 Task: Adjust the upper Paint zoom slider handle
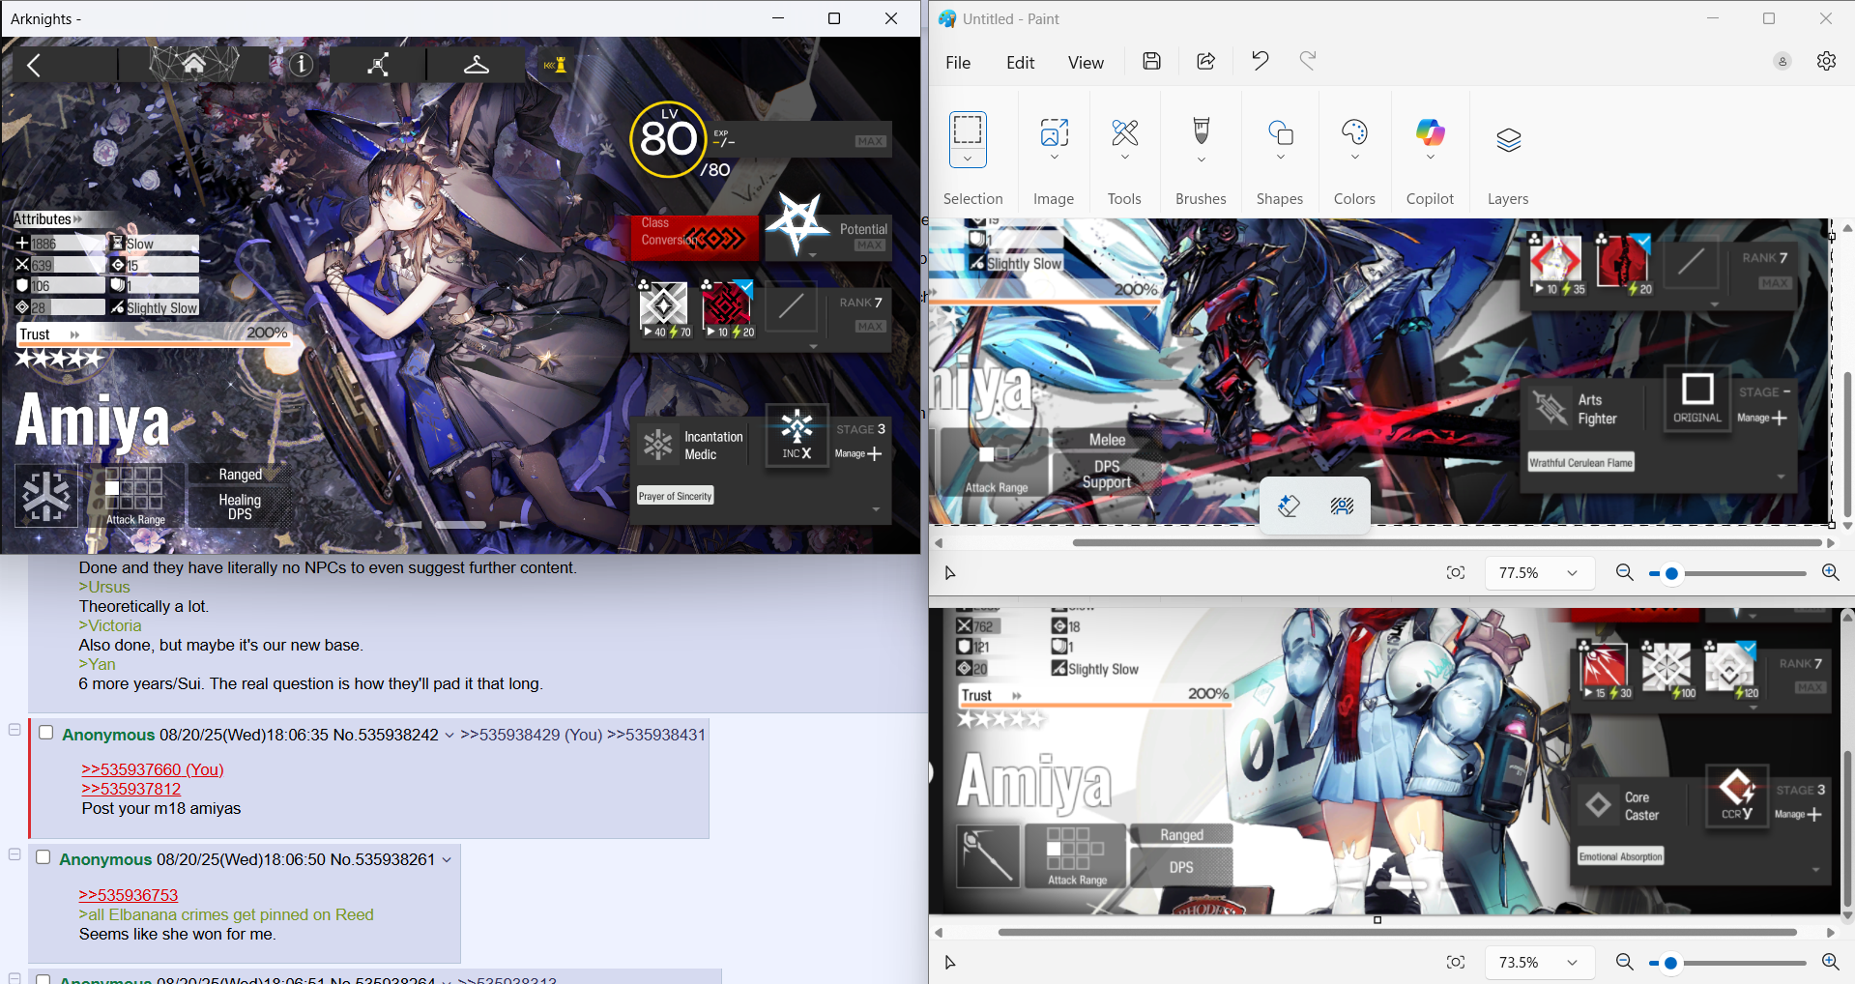[x=1671, y=573]
